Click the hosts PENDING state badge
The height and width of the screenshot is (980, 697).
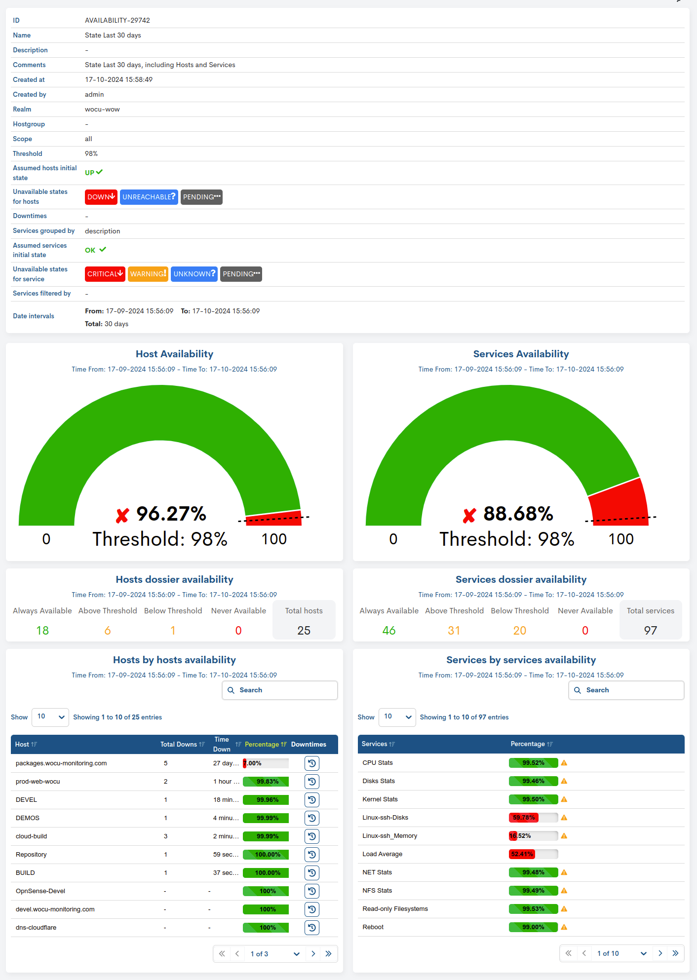(201, 197)
